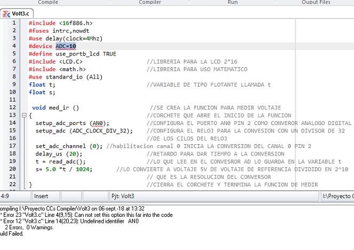Click the LIBRERIA PARA USO MATEMATICO comment

(197, 69)
